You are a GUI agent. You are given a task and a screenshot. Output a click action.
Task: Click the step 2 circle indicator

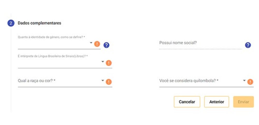(11, 23)
